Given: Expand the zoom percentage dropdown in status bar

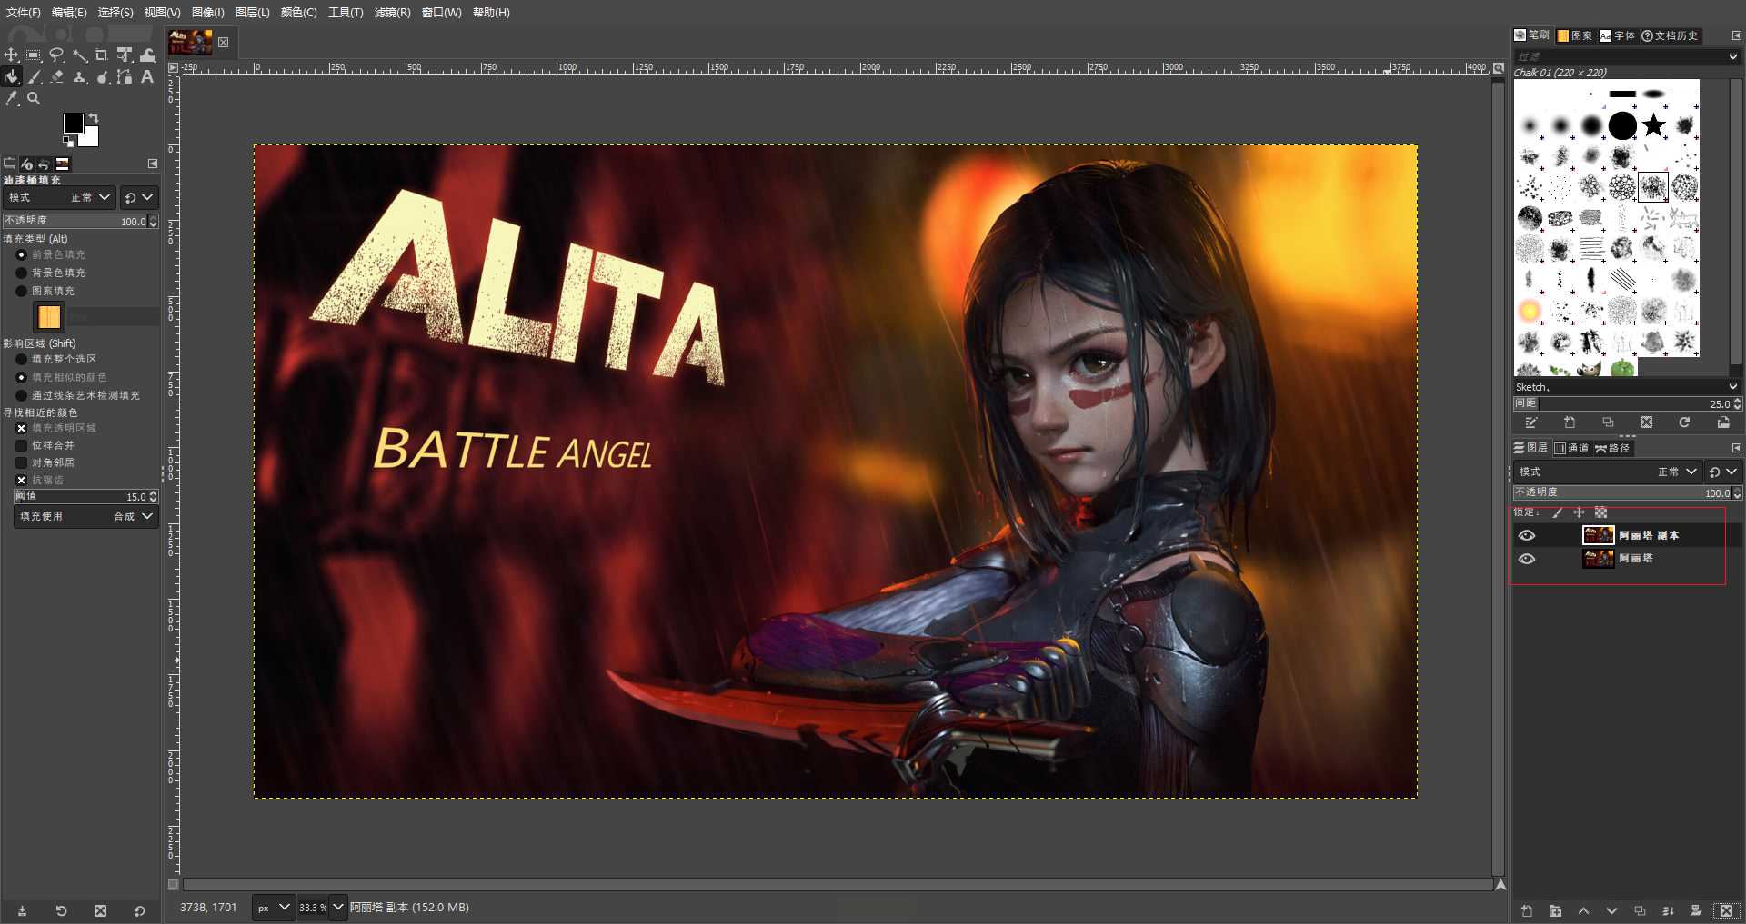Looking at the screenshot, I should pos(338,907).
